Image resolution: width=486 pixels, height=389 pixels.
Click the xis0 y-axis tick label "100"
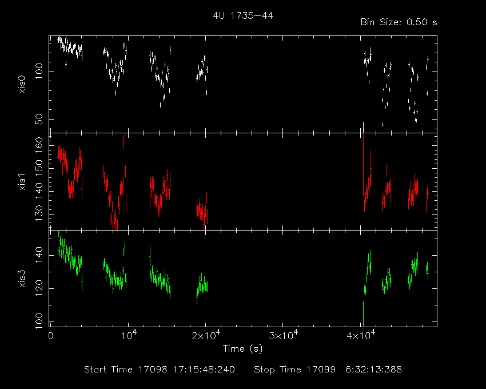[x=39, y=72]
